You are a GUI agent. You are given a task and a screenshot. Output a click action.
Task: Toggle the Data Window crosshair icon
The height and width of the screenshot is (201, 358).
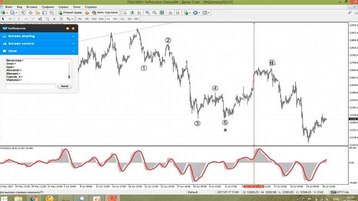click(x=30, y=13)
